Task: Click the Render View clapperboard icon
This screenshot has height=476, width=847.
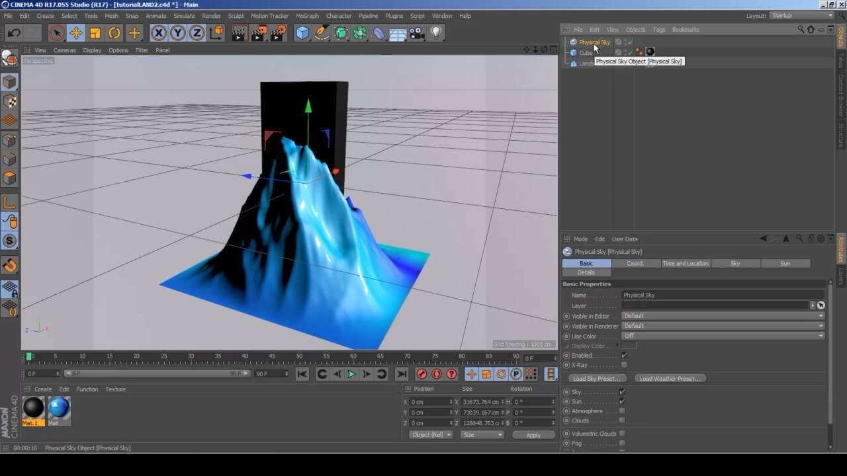Action: point(240,33)
